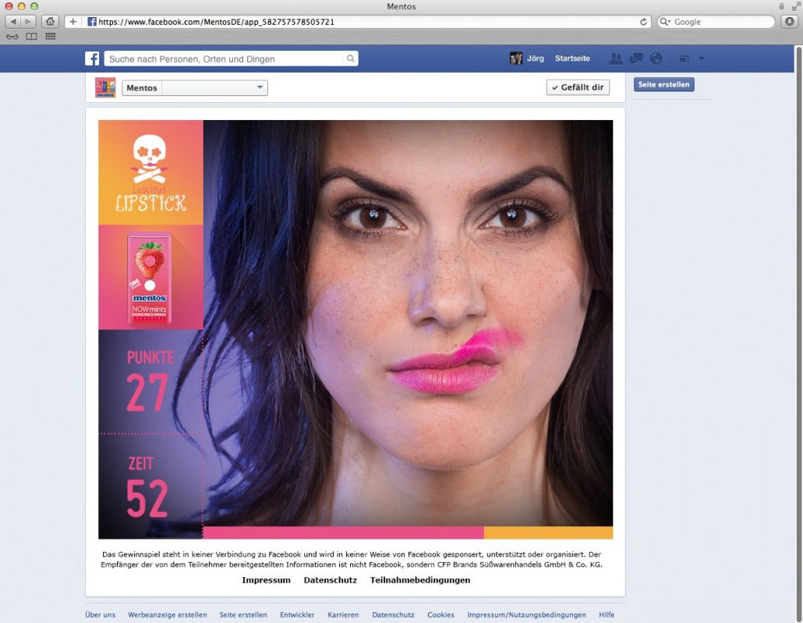Click the Google search field

click(x=716, y=22)
